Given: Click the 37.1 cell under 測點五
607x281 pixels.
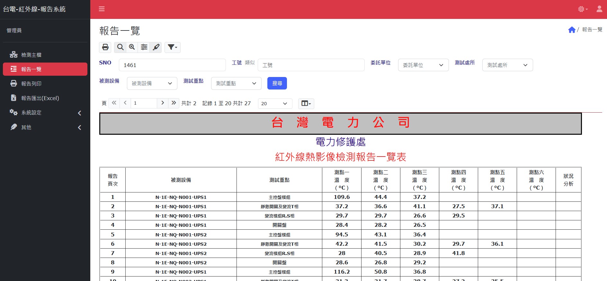Looking at the screenshot, I should tap(497, 206).
